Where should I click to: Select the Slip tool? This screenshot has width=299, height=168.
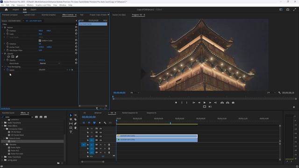coord(71,124)
